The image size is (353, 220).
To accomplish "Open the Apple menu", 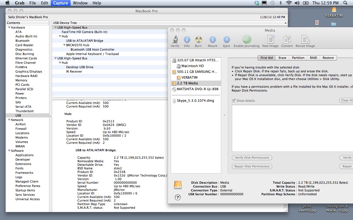I will pos(7,3).
